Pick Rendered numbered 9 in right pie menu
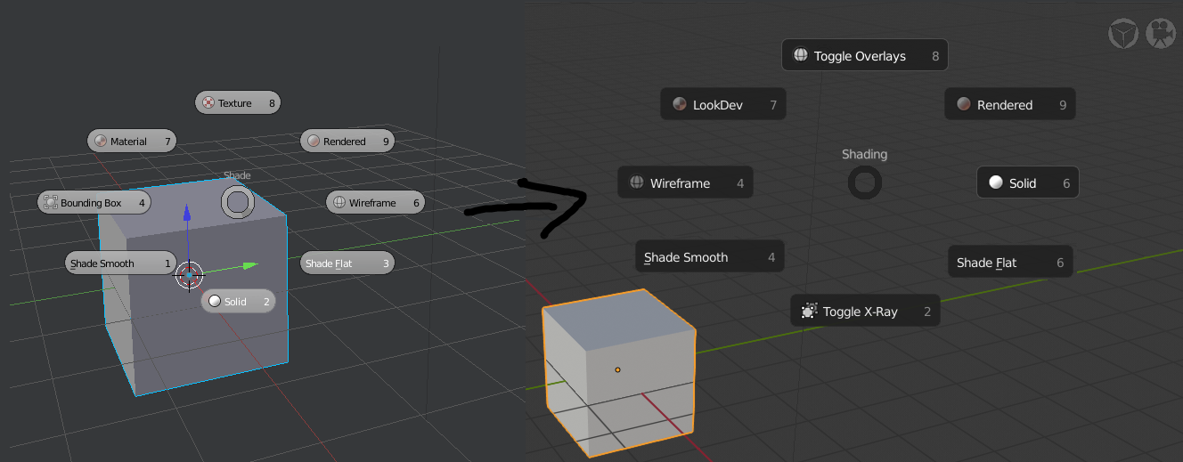The image size is (1183, 462). click(1010, 104)
